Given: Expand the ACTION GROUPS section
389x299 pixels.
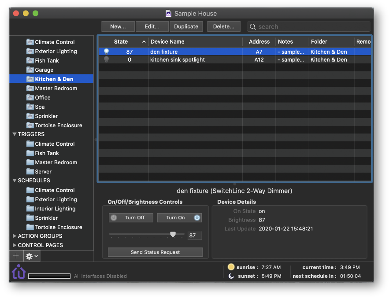Looking at the screenshot, I should (x=15, y=236).
